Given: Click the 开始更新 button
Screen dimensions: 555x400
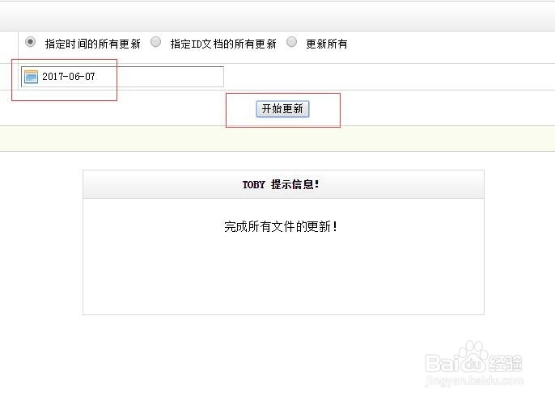Looking at the screenshot, I should click(x=282, y=109).
